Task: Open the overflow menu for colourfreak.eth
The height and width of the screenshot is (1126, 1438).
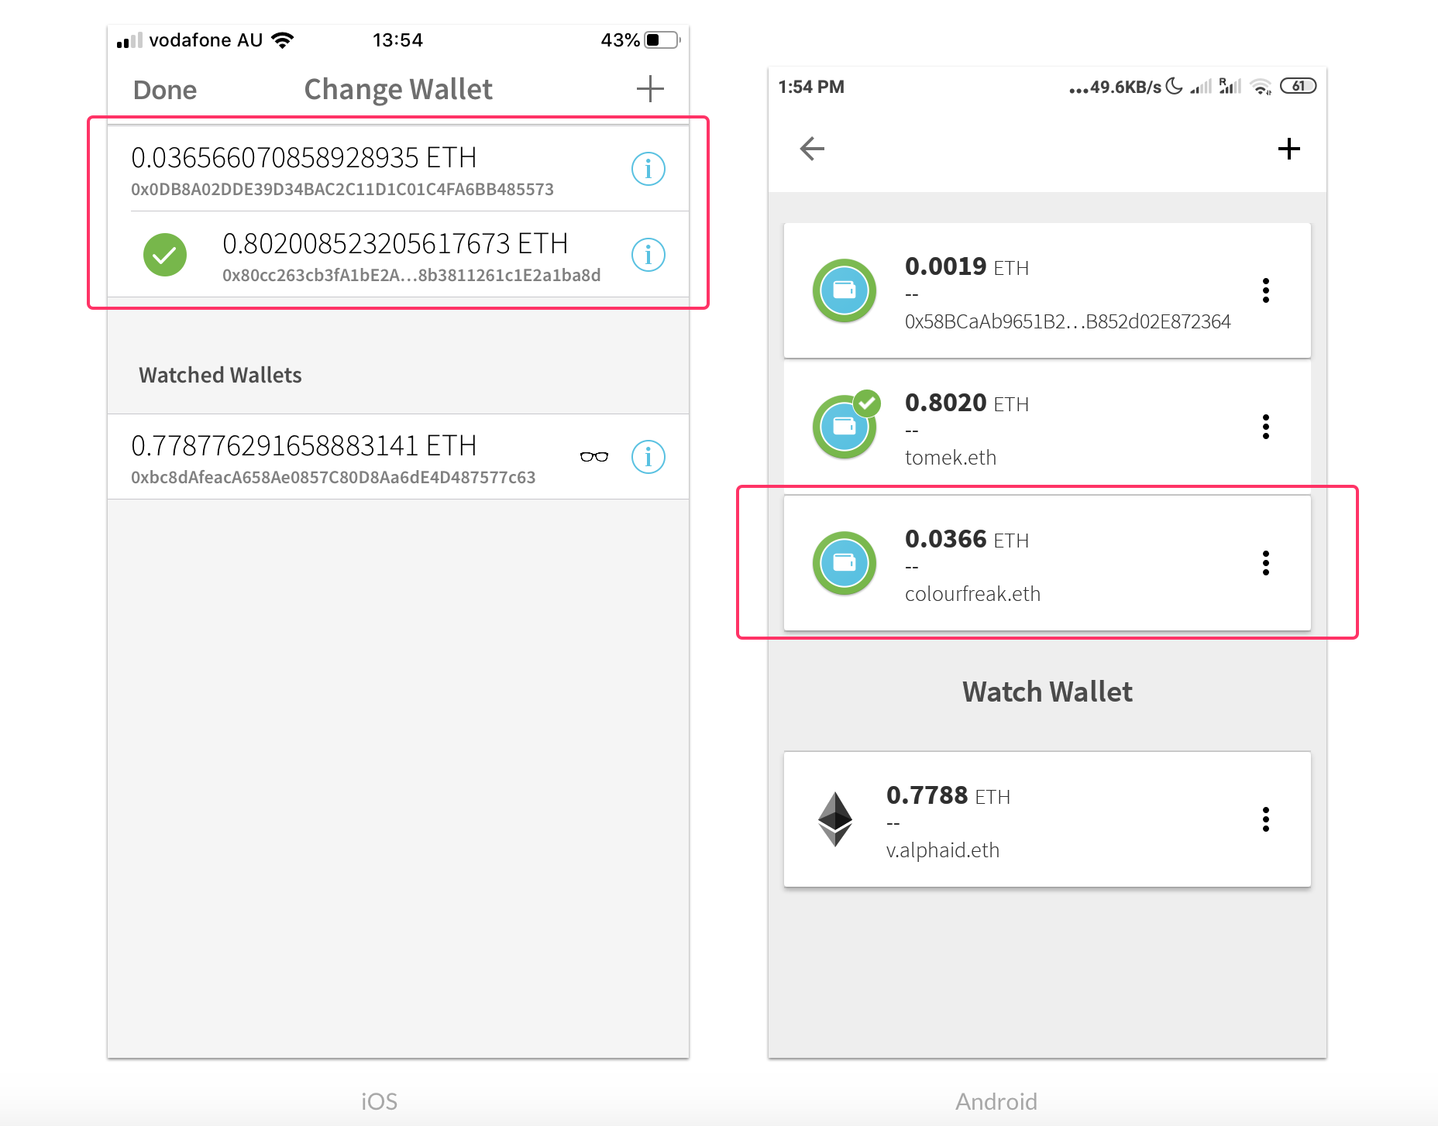Action: pyautogui.click(x=1266, y=563)
